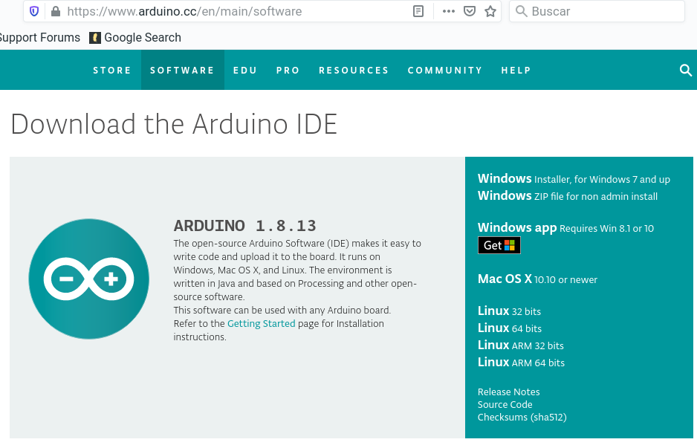
Task: Bookmark this page using the star icon
Action: coord(490,11)
